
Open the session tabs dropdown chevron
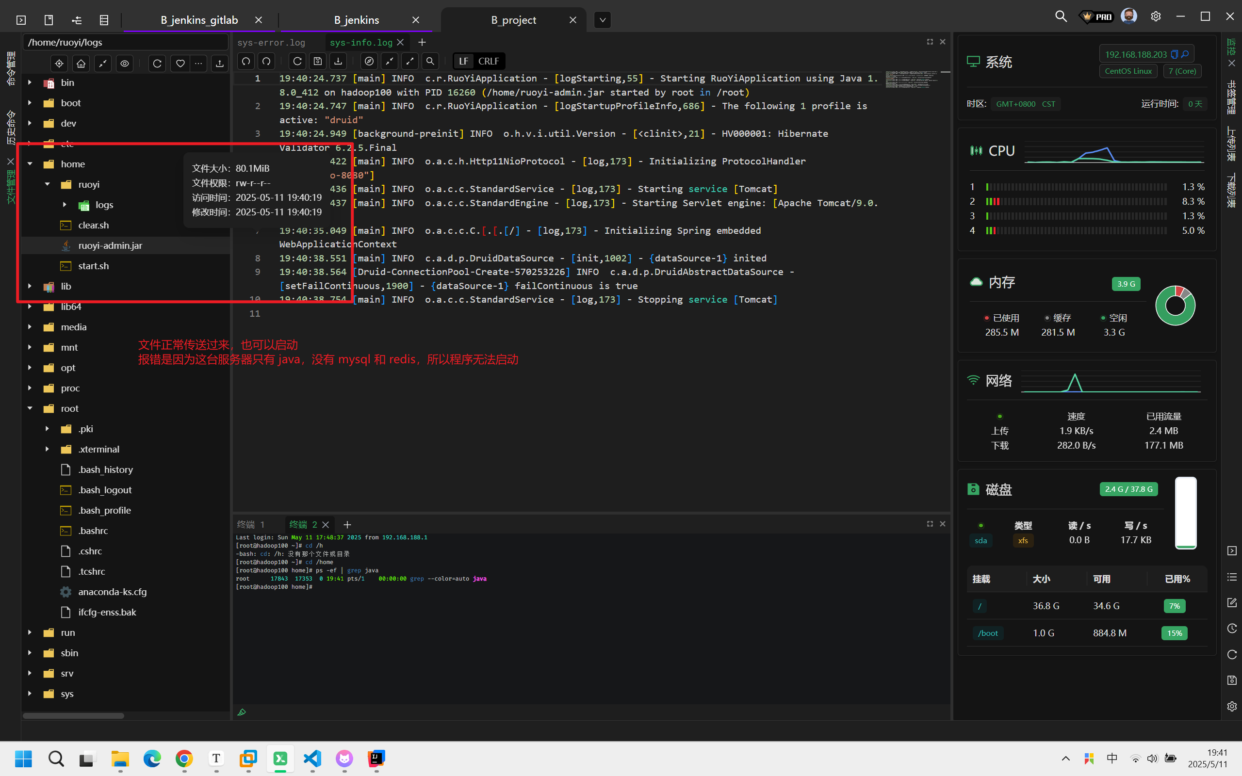[x=603, y=20]
